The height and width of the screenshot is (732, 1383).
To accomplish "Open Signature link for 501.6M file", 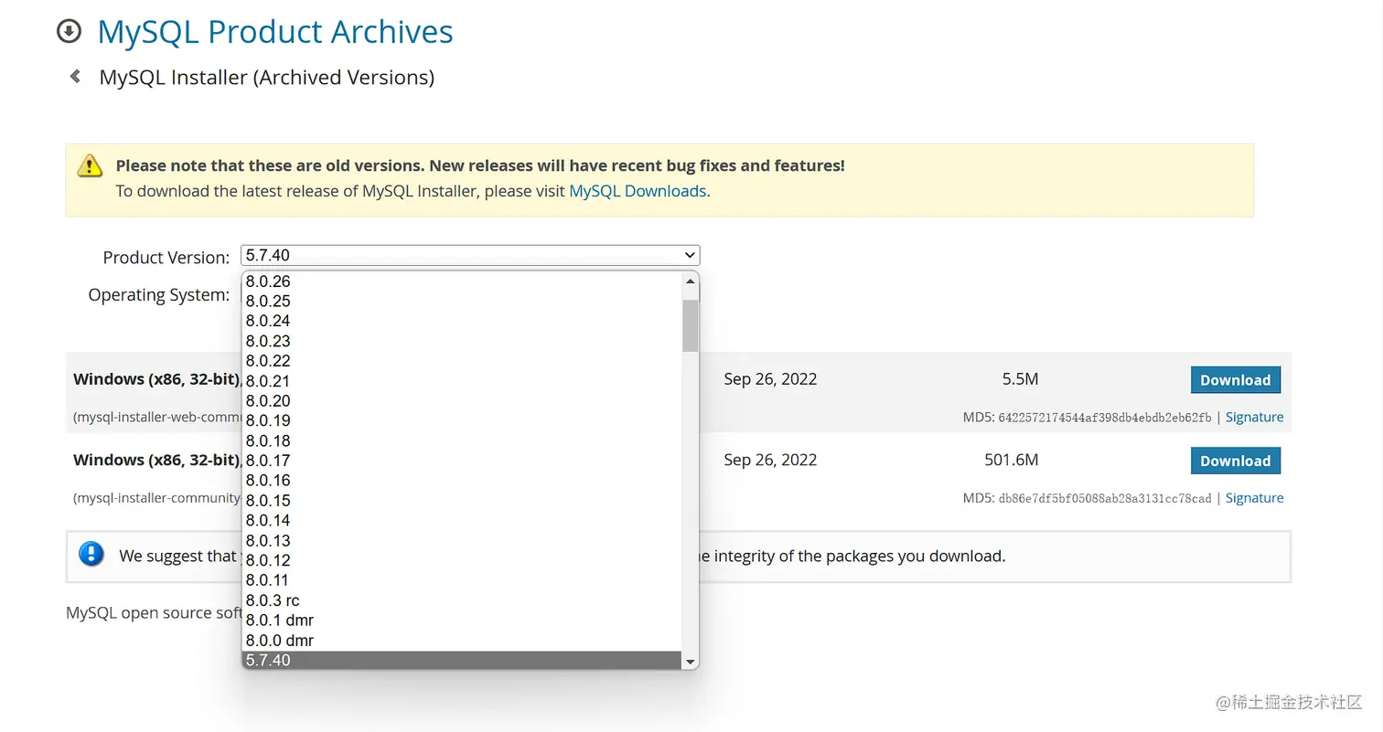I will click(x=1254, y=498).
